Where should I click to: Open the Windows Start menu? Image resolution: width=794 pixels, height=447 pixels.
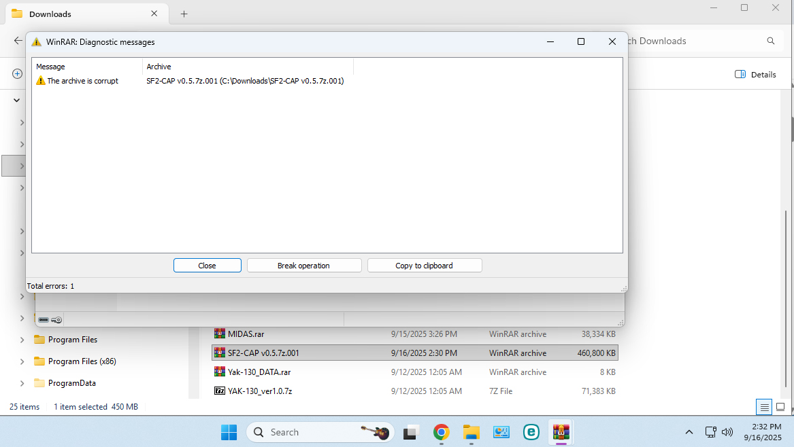click(x=229, y=432)
